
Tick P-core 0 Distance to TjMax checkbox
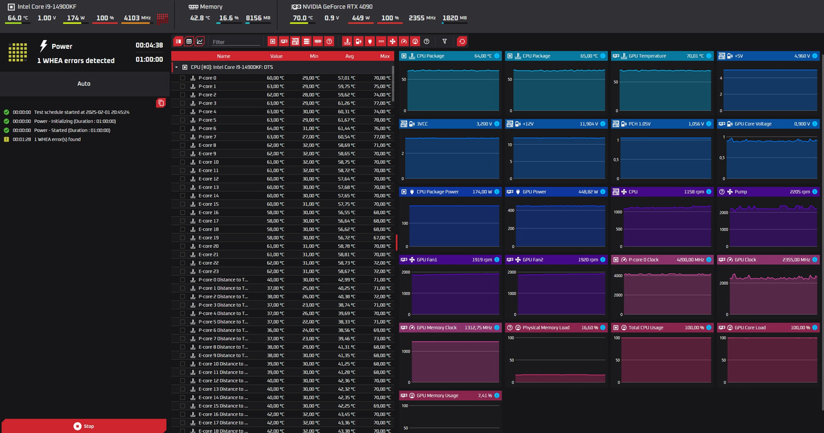183,280
